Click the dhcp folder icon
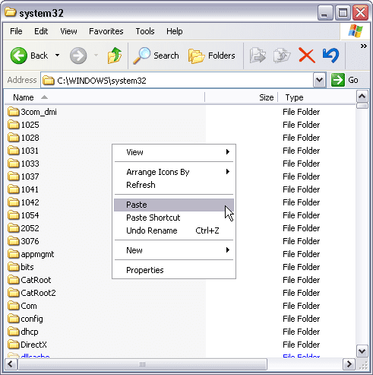 tap(13, 332)
